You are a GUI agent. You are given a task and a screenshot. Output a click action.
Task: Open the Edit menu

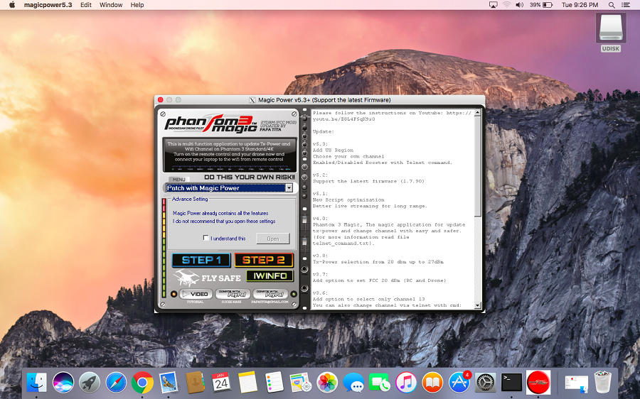[86, 5]
